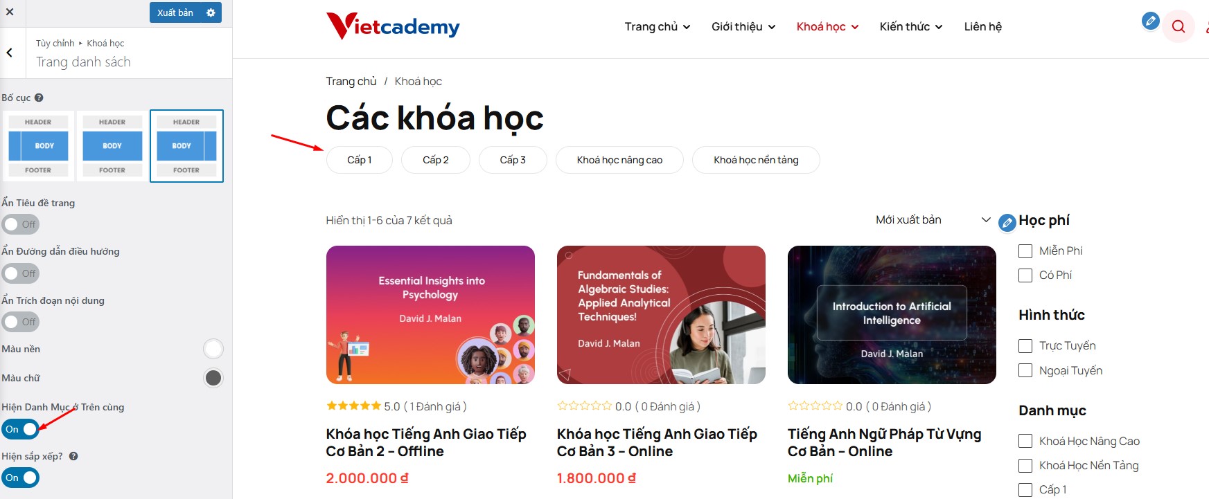
Task: Select the right-sidebar layout thumbnail
Action: tap(186, 146)
